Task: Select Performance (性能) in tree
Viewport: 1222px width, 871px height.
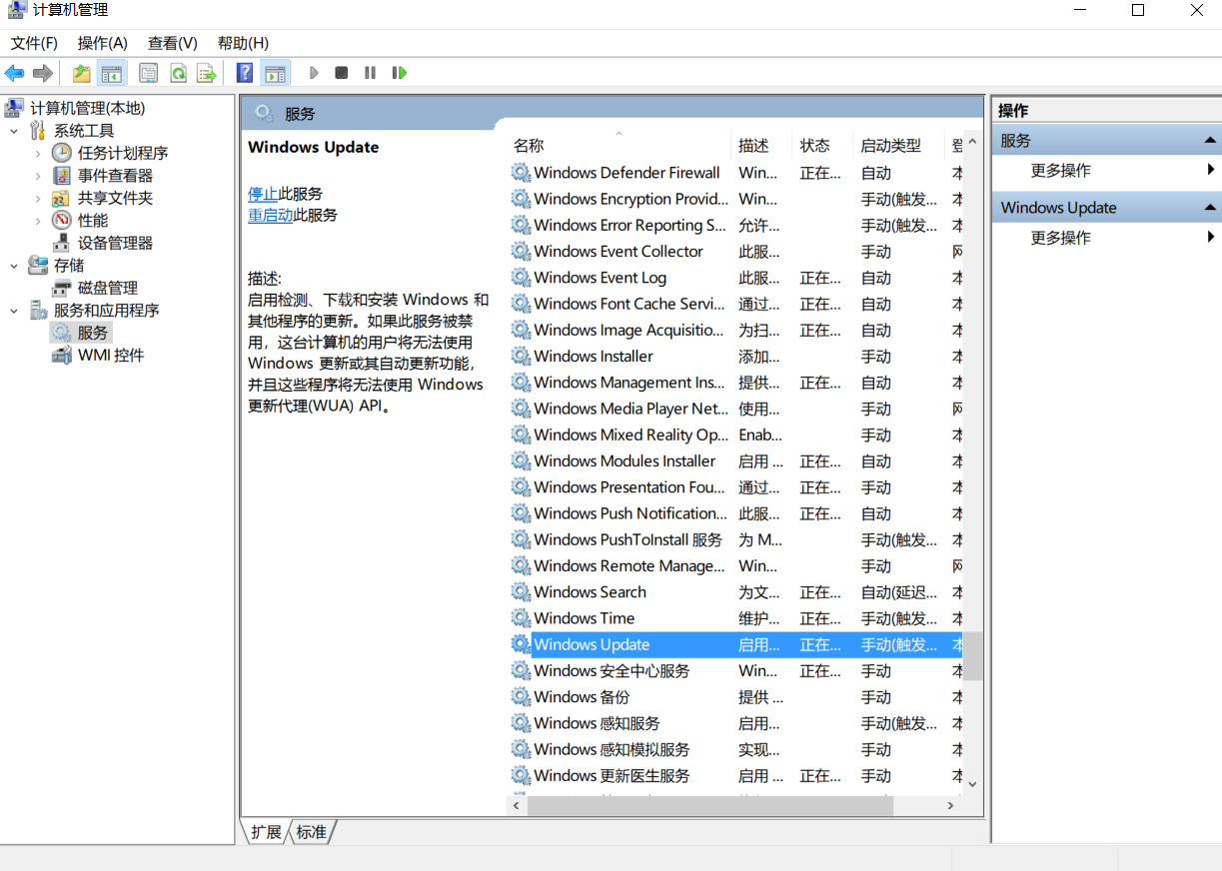Action: [93, 220]
